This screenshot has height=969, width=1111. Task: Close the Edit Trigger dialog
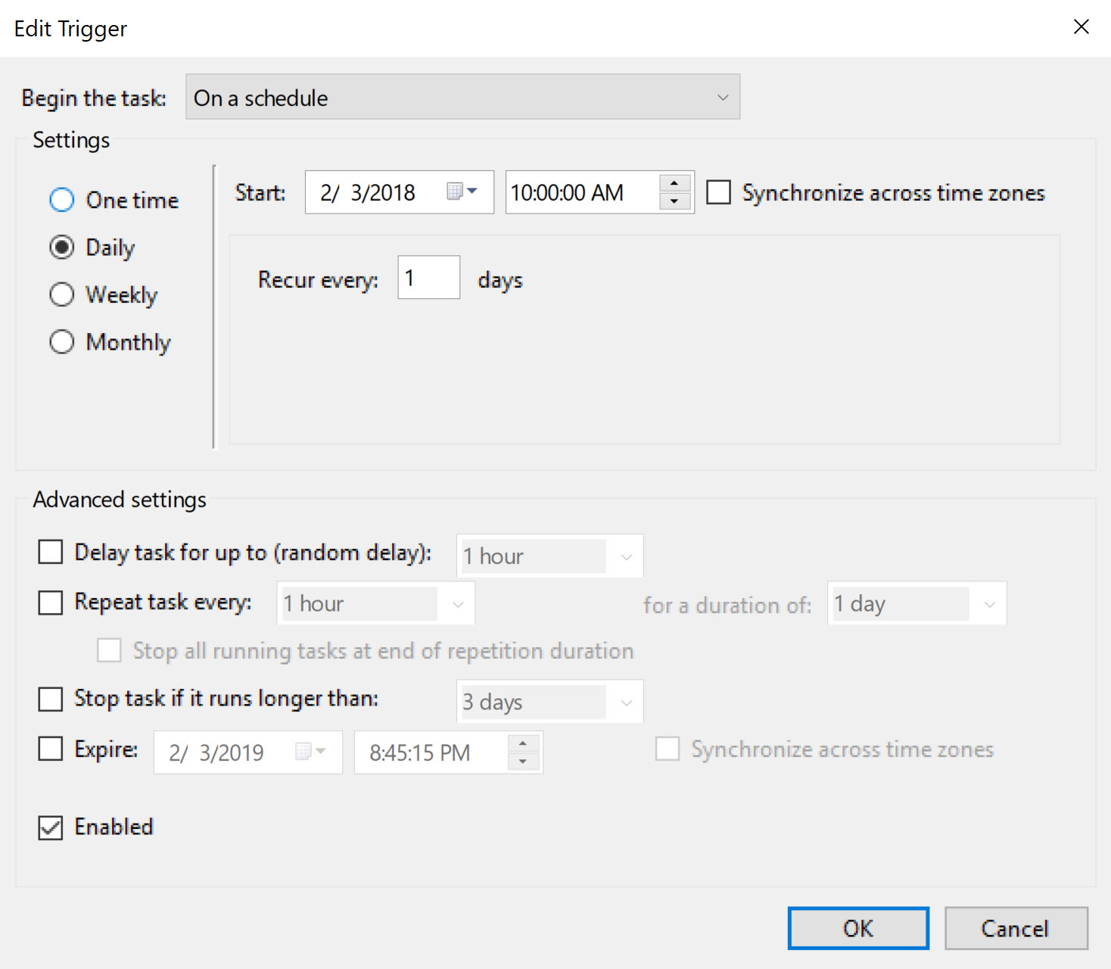1081,26
